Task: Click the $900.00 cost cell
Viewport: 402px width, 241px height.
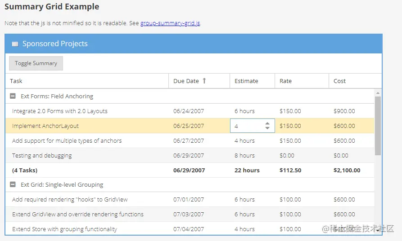Action: 344,111
